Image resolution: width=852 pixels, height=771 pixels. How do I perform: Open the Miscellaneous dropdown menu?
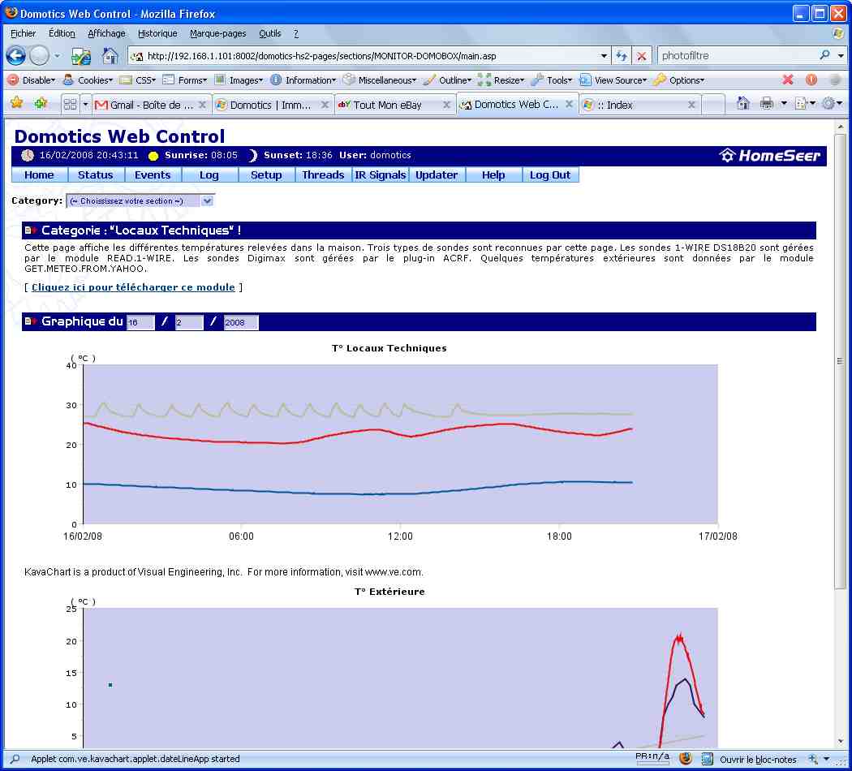380,80
